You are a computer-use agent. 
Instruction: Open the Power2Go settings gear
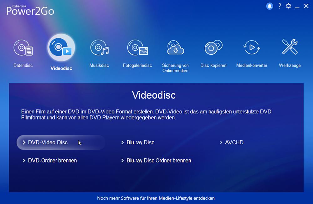point(288,6)
